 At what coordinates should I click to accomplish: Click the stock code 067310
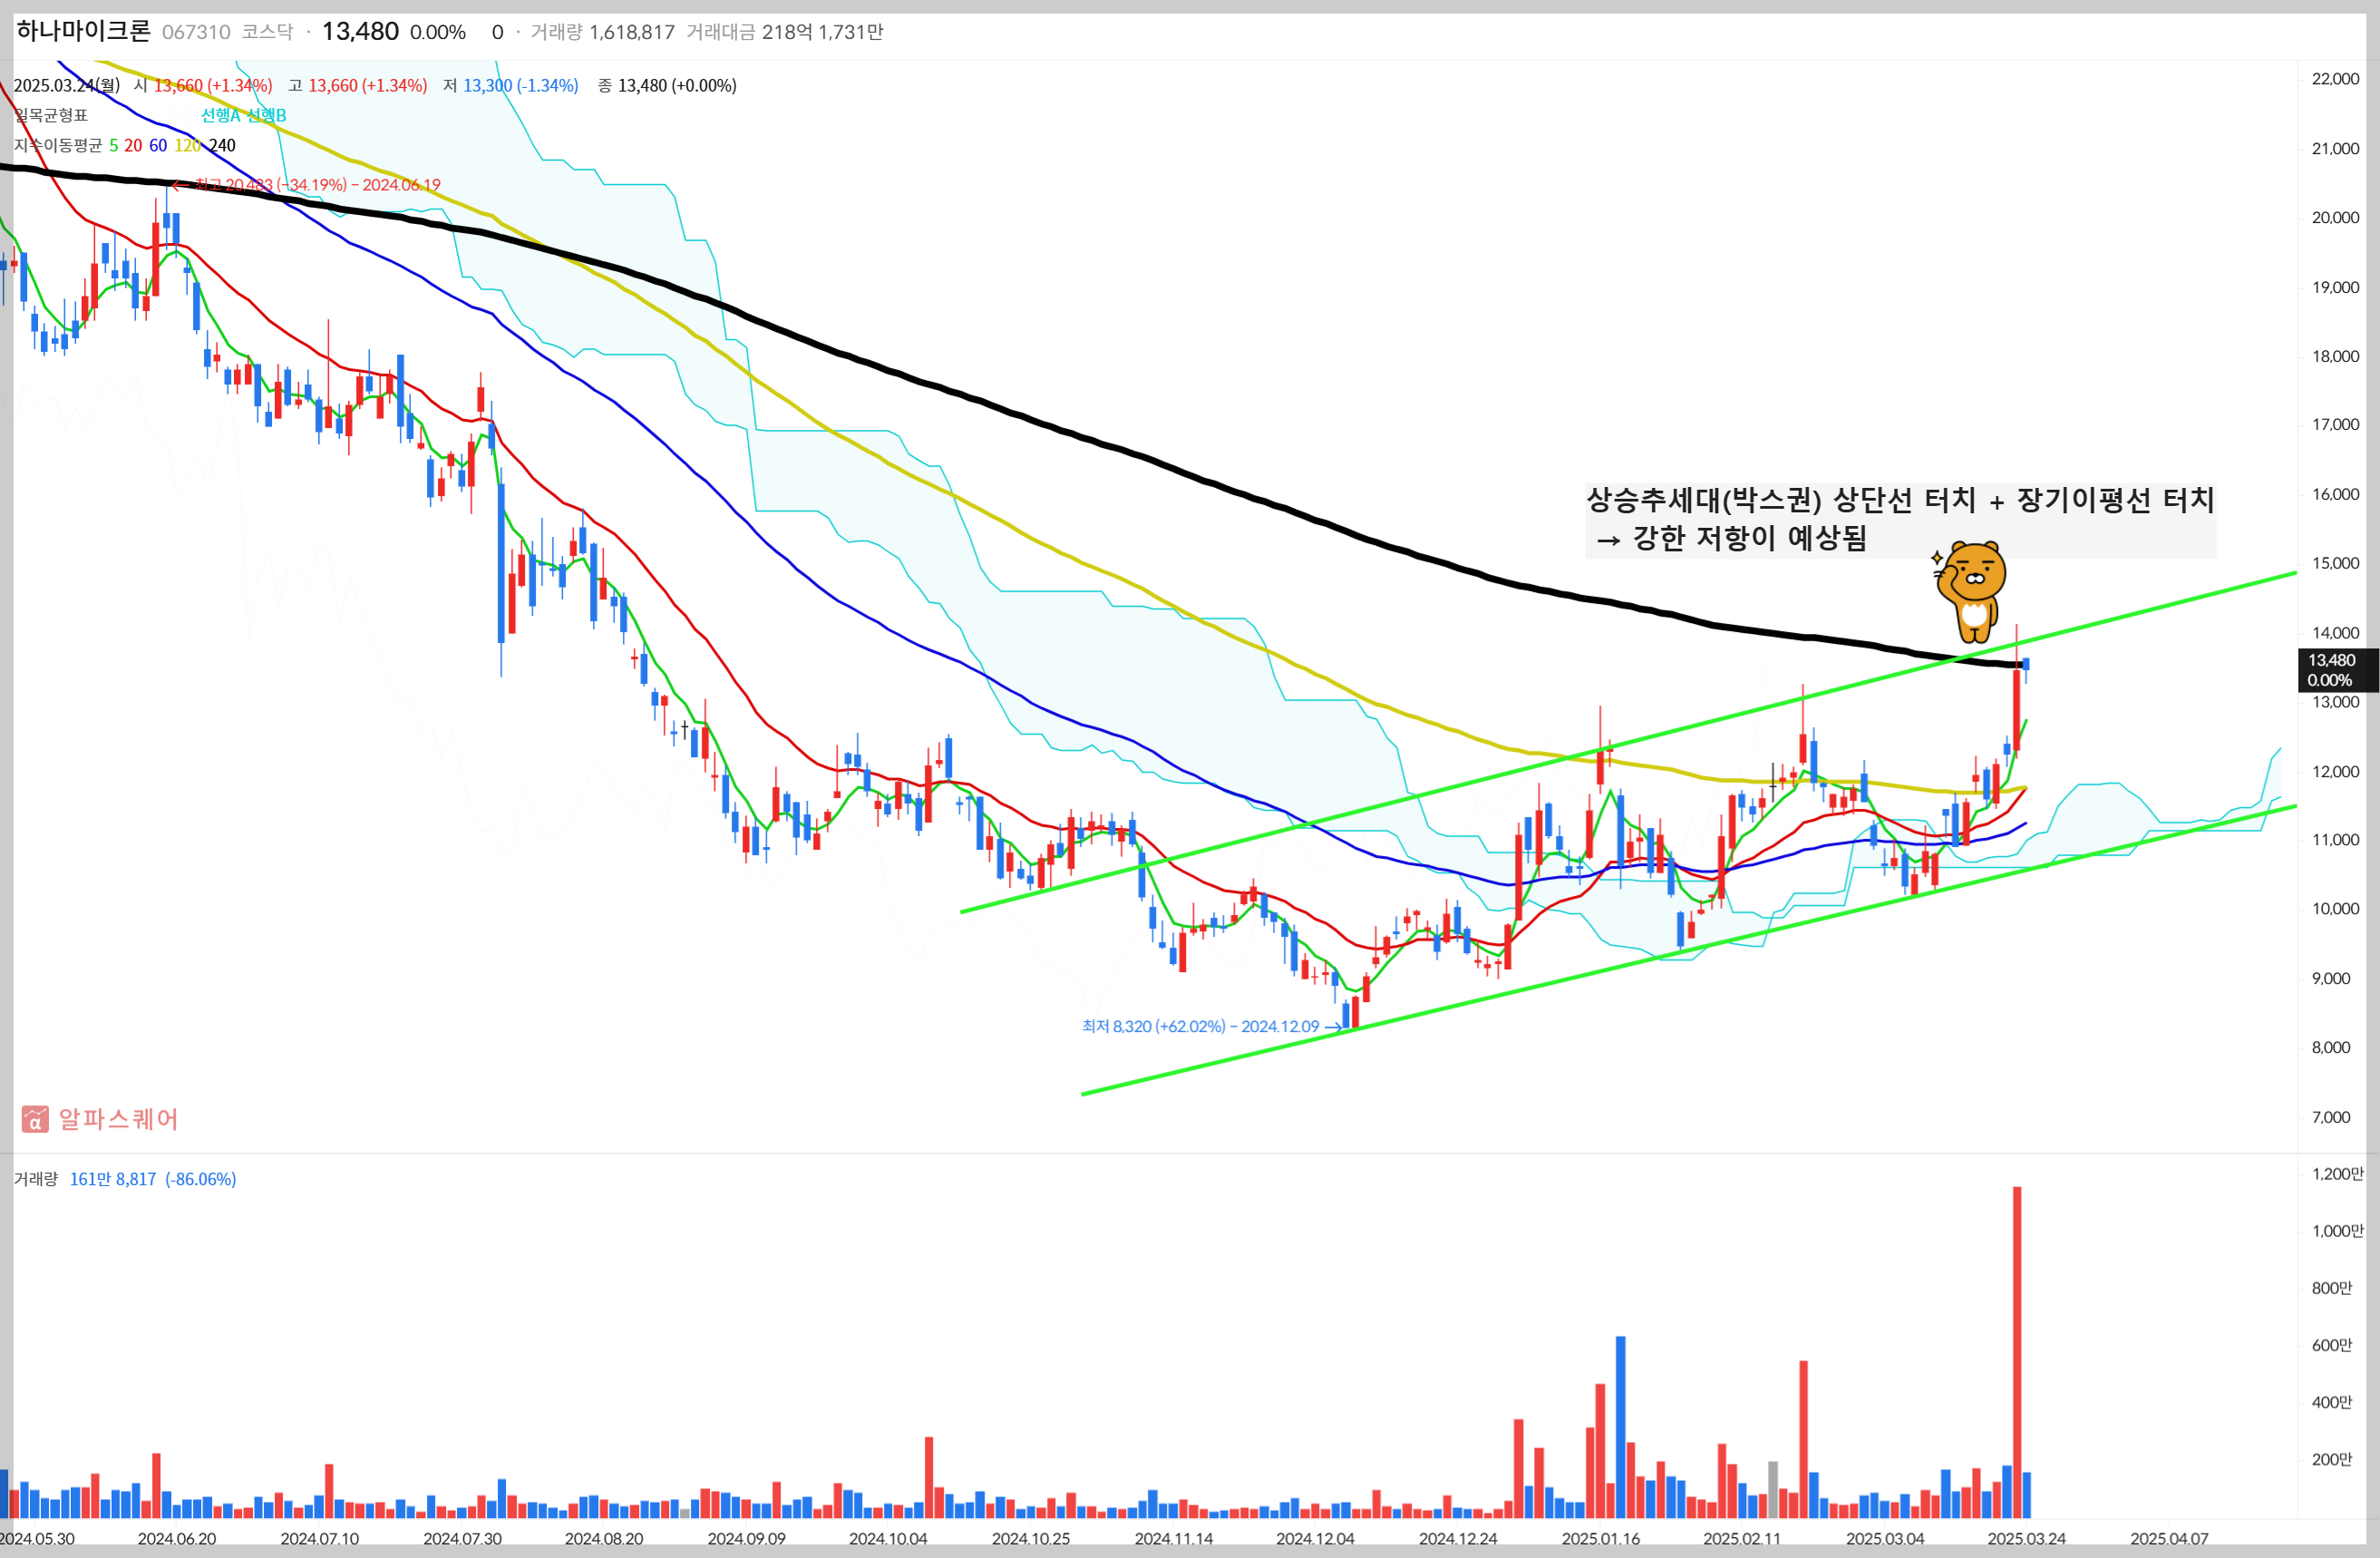point(196,32)
